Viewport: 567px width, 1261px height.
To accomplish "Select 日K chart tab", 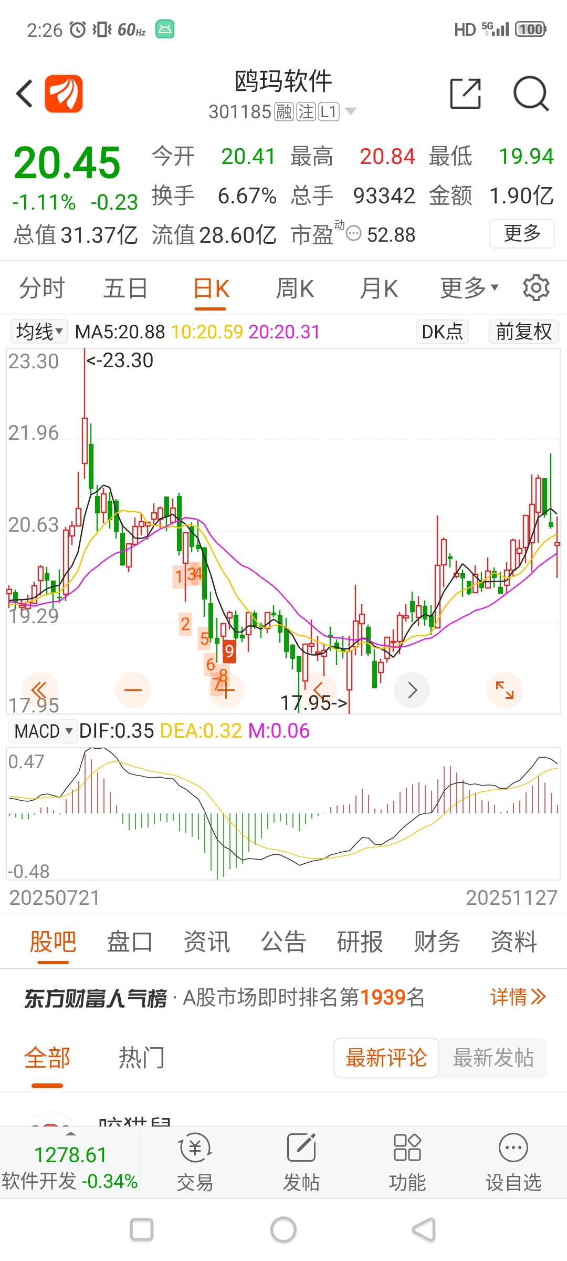I will pos(211,288).
